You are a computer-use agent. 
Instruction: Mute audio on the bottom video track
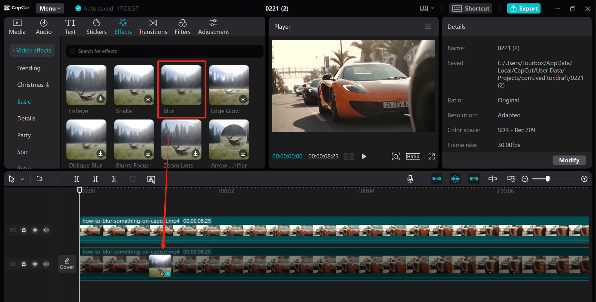[46, 264]
